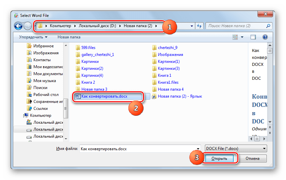Click the magnifier icon in the search box
This screenshot has height=180, width=286.
point(268,26)
